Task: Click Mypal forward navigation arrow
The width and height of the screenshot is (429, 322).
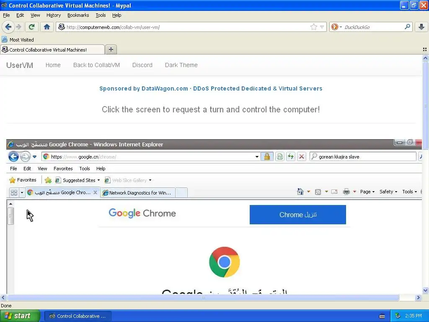Action: [18, 27]
